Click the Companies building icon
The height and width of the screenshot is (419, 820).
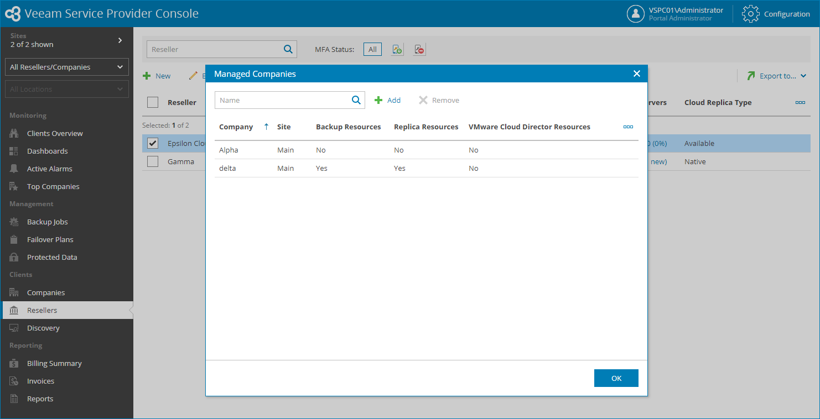pyautogui.click(x=14, y=292)
